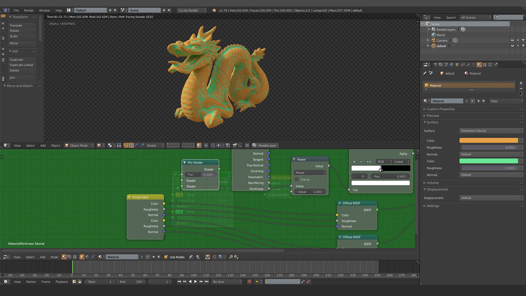Viewport: 526px width, 296px height.
Task: Toggle Use Nodes checkbox
Action: 166,257
